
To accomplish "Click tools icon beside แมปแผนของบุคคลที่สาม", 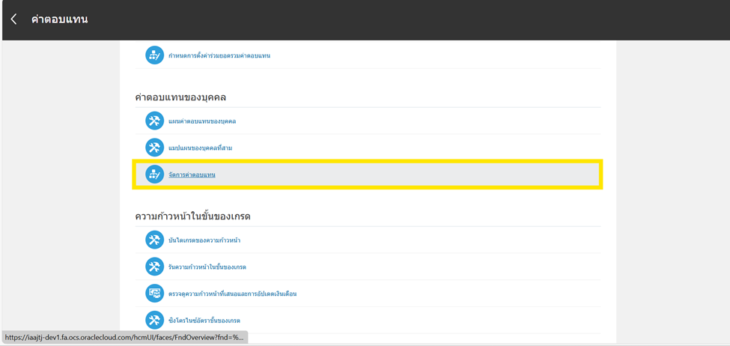I will click(154, 148).
